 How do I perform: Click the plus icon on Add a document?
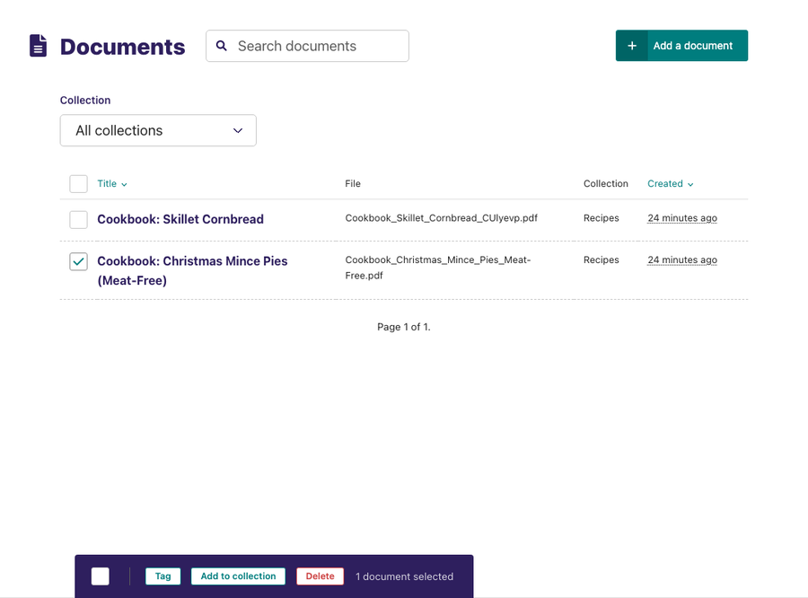click(631, 45)
